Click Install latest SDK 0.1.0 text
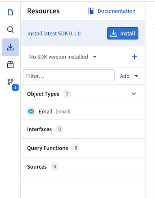The height and width of the screenshot is (198, 155). (x=54, y=33)
